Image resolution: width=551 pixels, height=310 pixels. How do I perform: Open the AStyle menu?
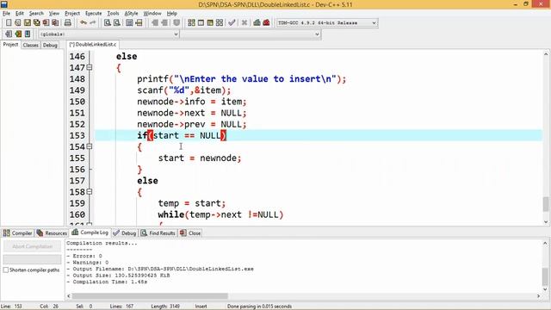coord(131,14)
